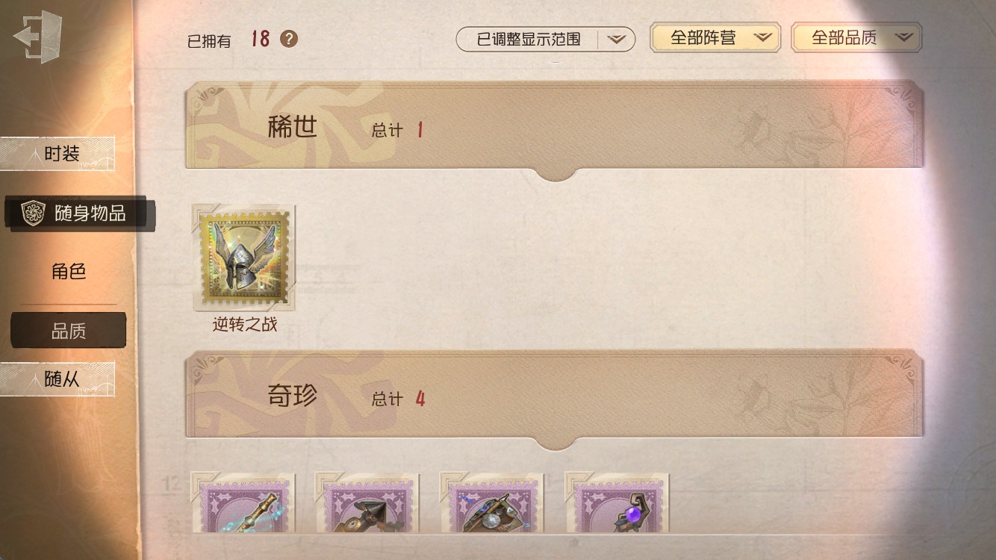Select the first purple stamp staff item

point(243,502)
